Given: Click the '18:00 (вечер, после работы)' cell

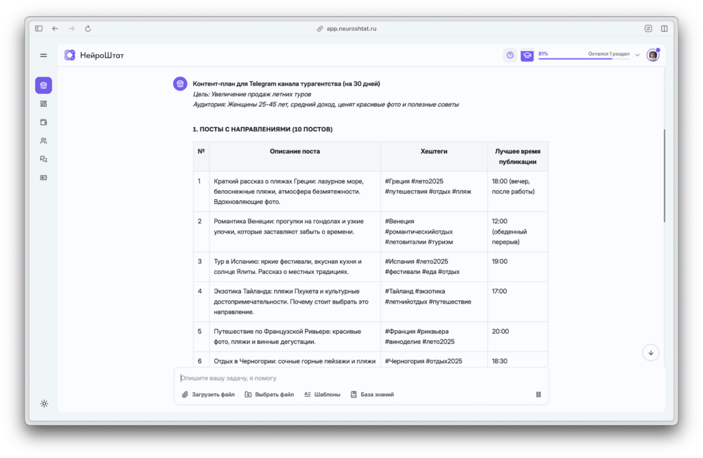Looking at the screenshot, I should point(518,192).
